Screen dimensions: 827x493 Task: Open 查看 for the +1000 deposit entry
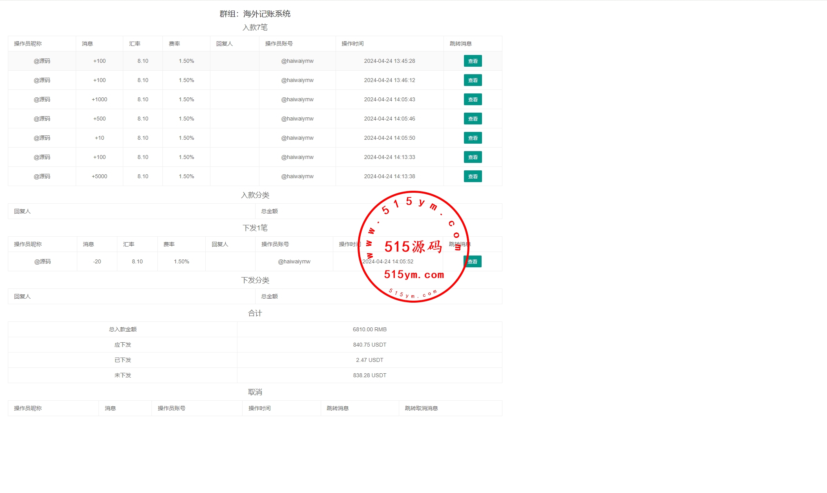[473, 99]
